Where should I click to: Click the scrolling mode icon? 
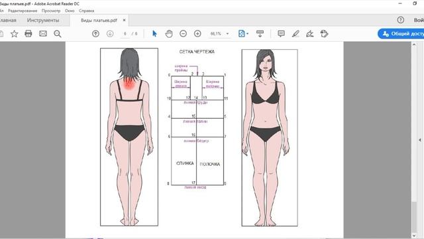260,34
